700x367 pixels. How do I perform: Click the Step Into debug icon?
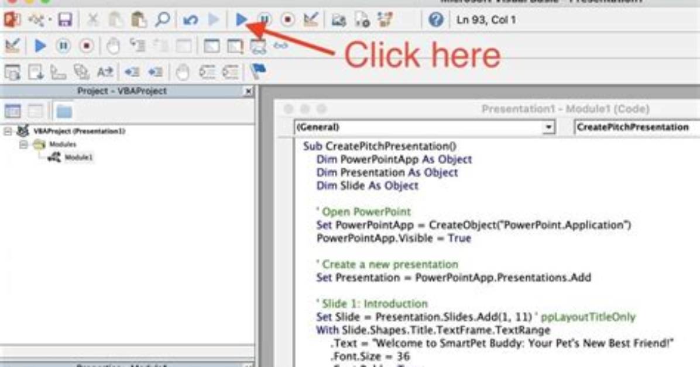click(137, 46)
